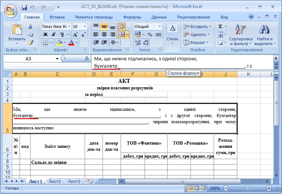Decrease the font size
The image size is (282, 194).
pos(83,35)
